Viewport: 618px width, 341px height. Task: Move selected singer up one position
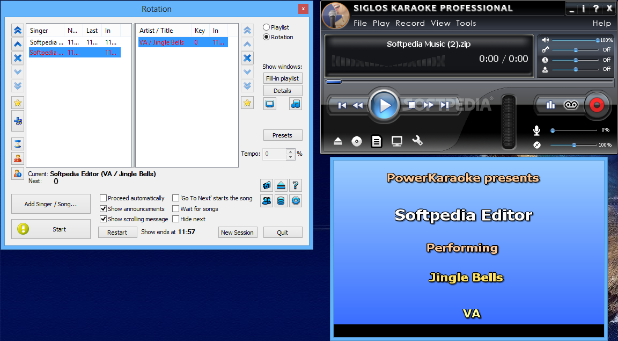coord(18,44)
